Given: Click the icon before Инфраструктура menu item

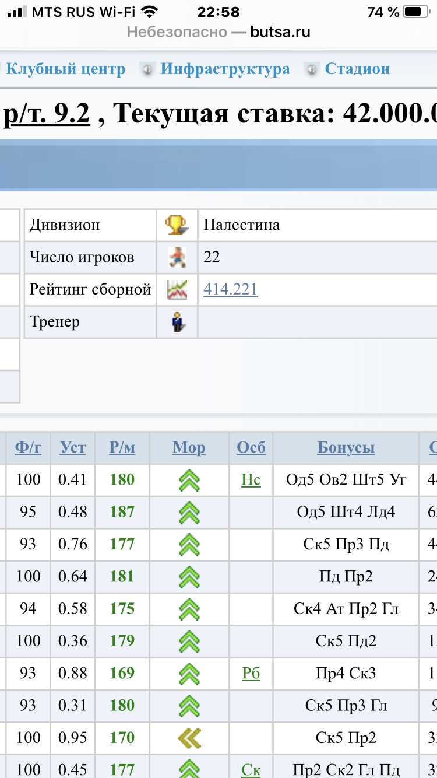Looking at the screenshot, I should pyautogui.click(x=147, y=69).
